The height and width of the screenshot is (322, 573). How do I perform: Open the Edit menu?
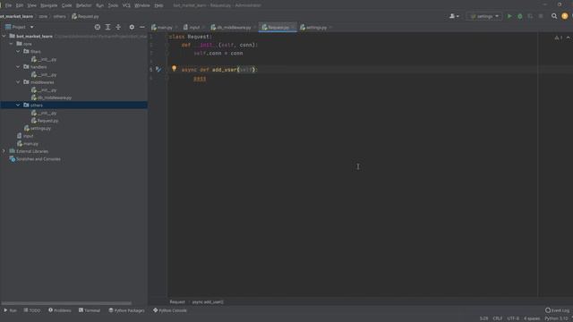coord(20,5)
